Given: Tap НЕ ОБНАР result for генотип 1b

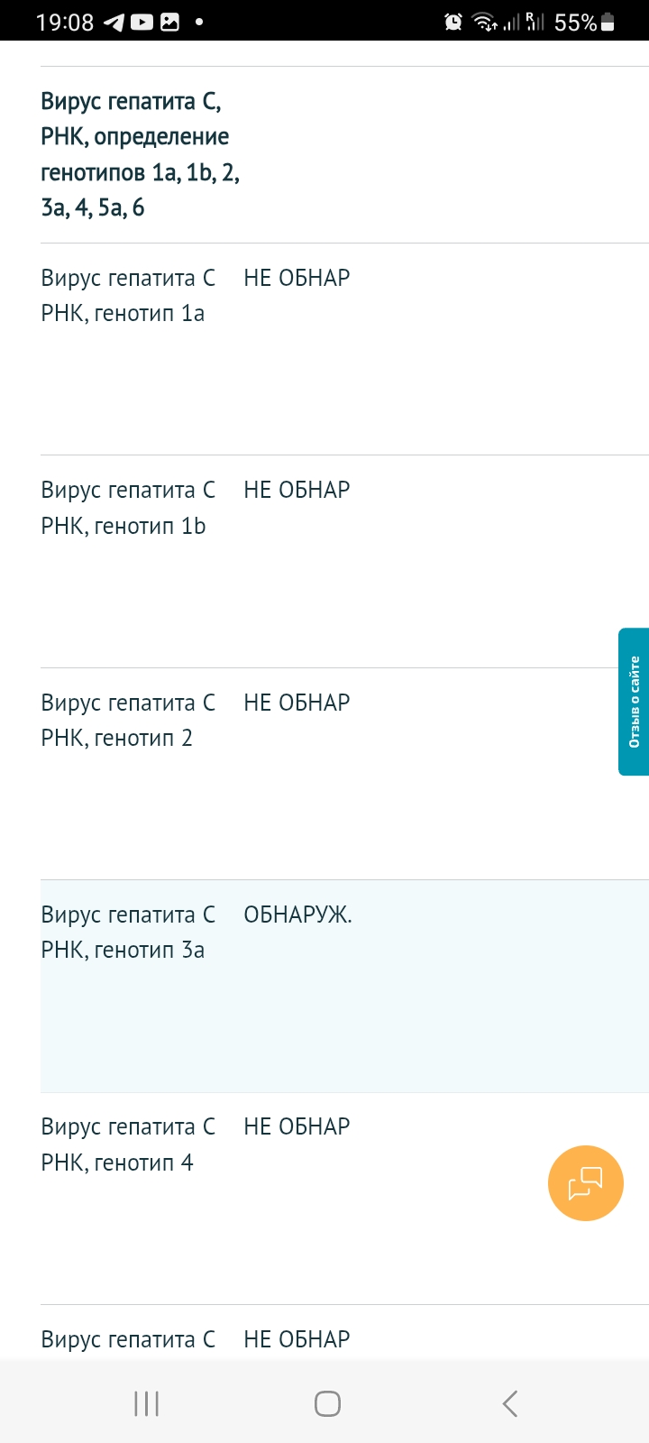Looking at the screenshot, I should pos(297,490).
